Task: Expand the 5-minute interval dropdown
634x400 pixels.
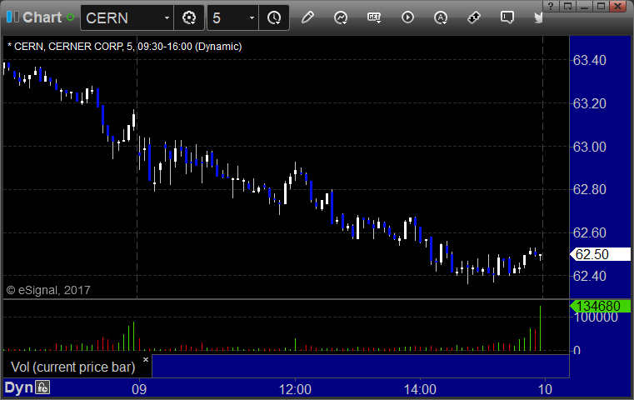Action: [x=252, y=17]
